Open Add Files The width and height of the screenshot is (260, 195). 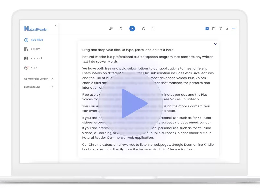tap(37, 40)
